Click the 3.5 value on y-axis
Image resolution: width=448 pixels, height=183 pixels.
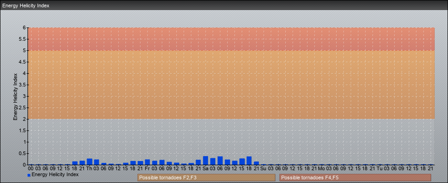coord(22,85)
